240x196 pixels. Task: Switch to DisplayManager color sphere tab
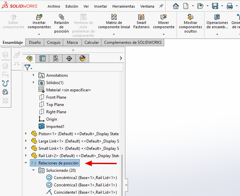[82, 58]
